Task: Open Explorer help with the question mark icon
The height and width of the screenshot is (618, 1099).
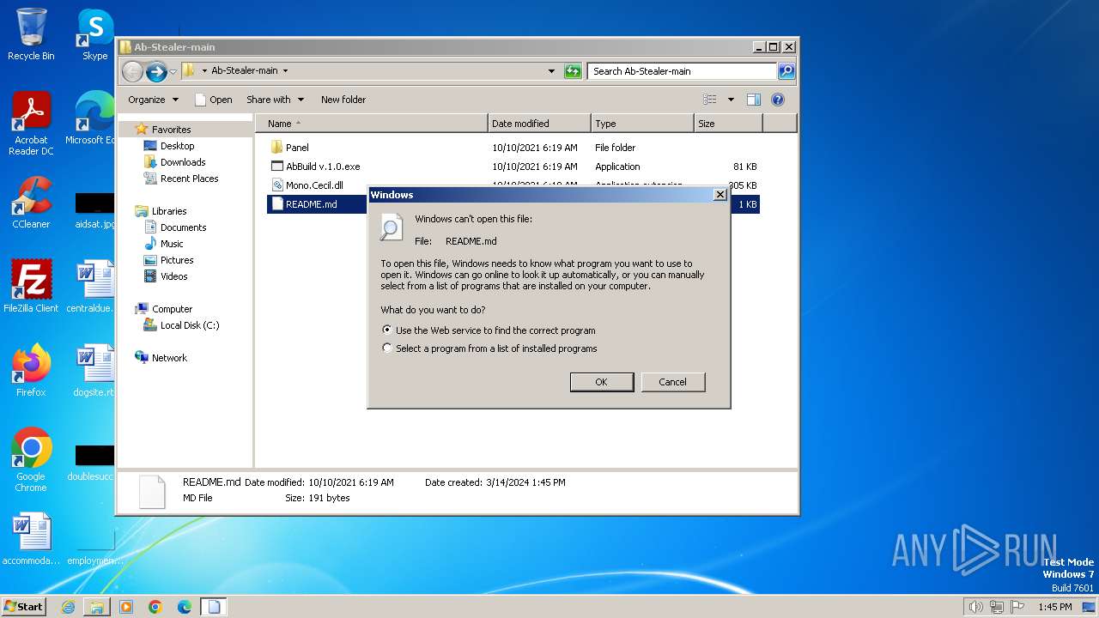Action: (778, 100)
